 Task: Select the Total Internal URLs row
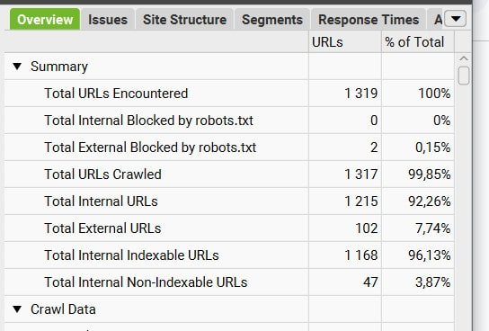pos(229,201)
